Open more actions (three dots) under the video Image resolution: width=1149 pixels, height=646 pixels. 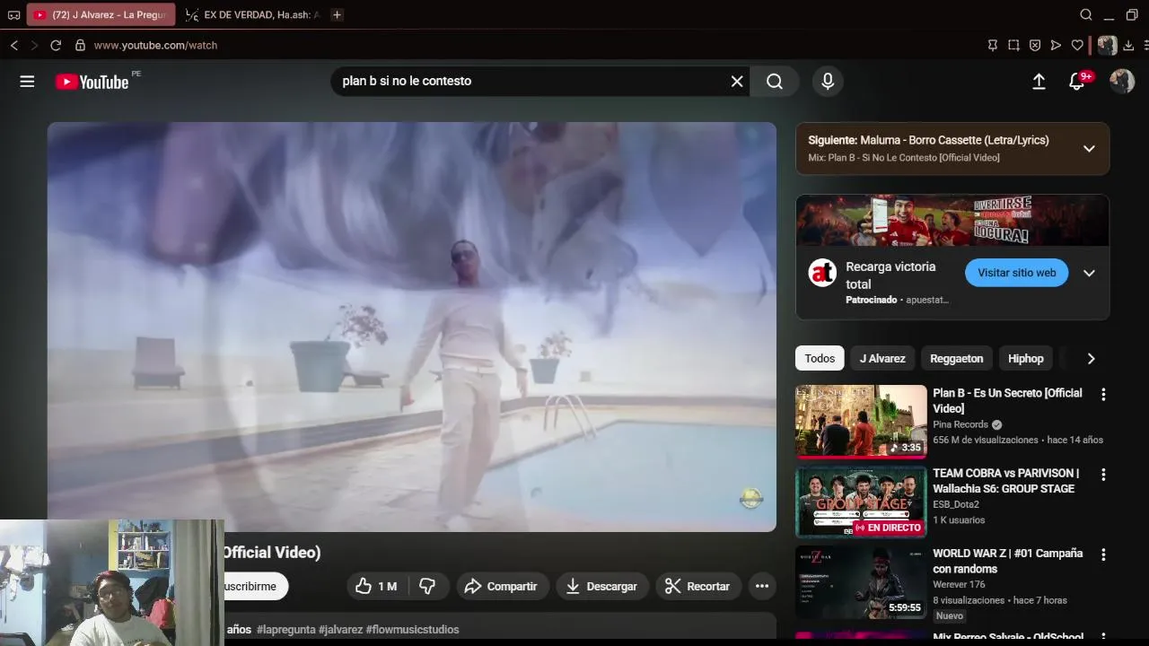pyautogui.click(x=762, y=586)
